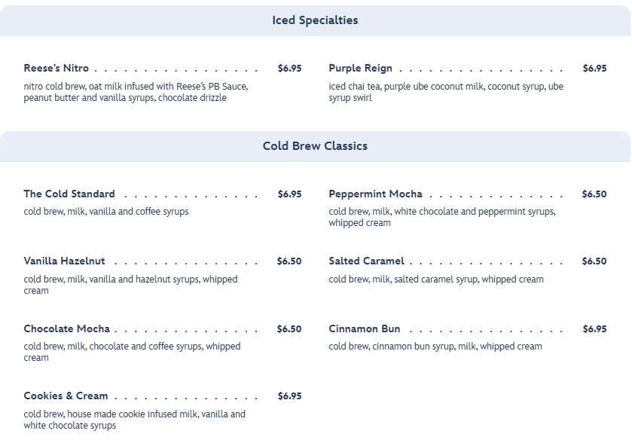Click the price of Reese's Nitro

coord(289,69)
